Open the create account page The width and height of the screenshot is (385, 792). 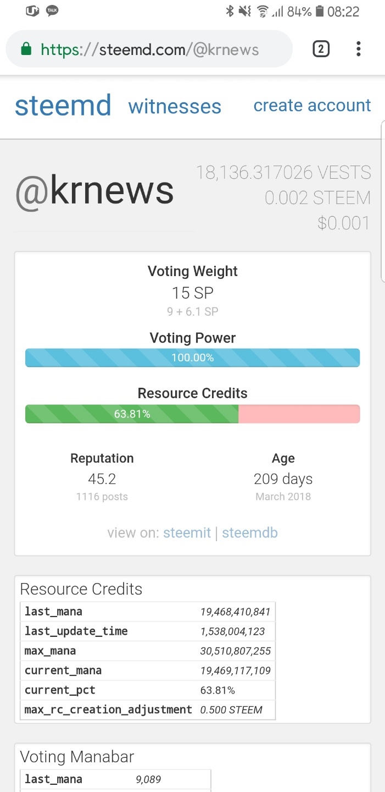(x=312, y=105)
